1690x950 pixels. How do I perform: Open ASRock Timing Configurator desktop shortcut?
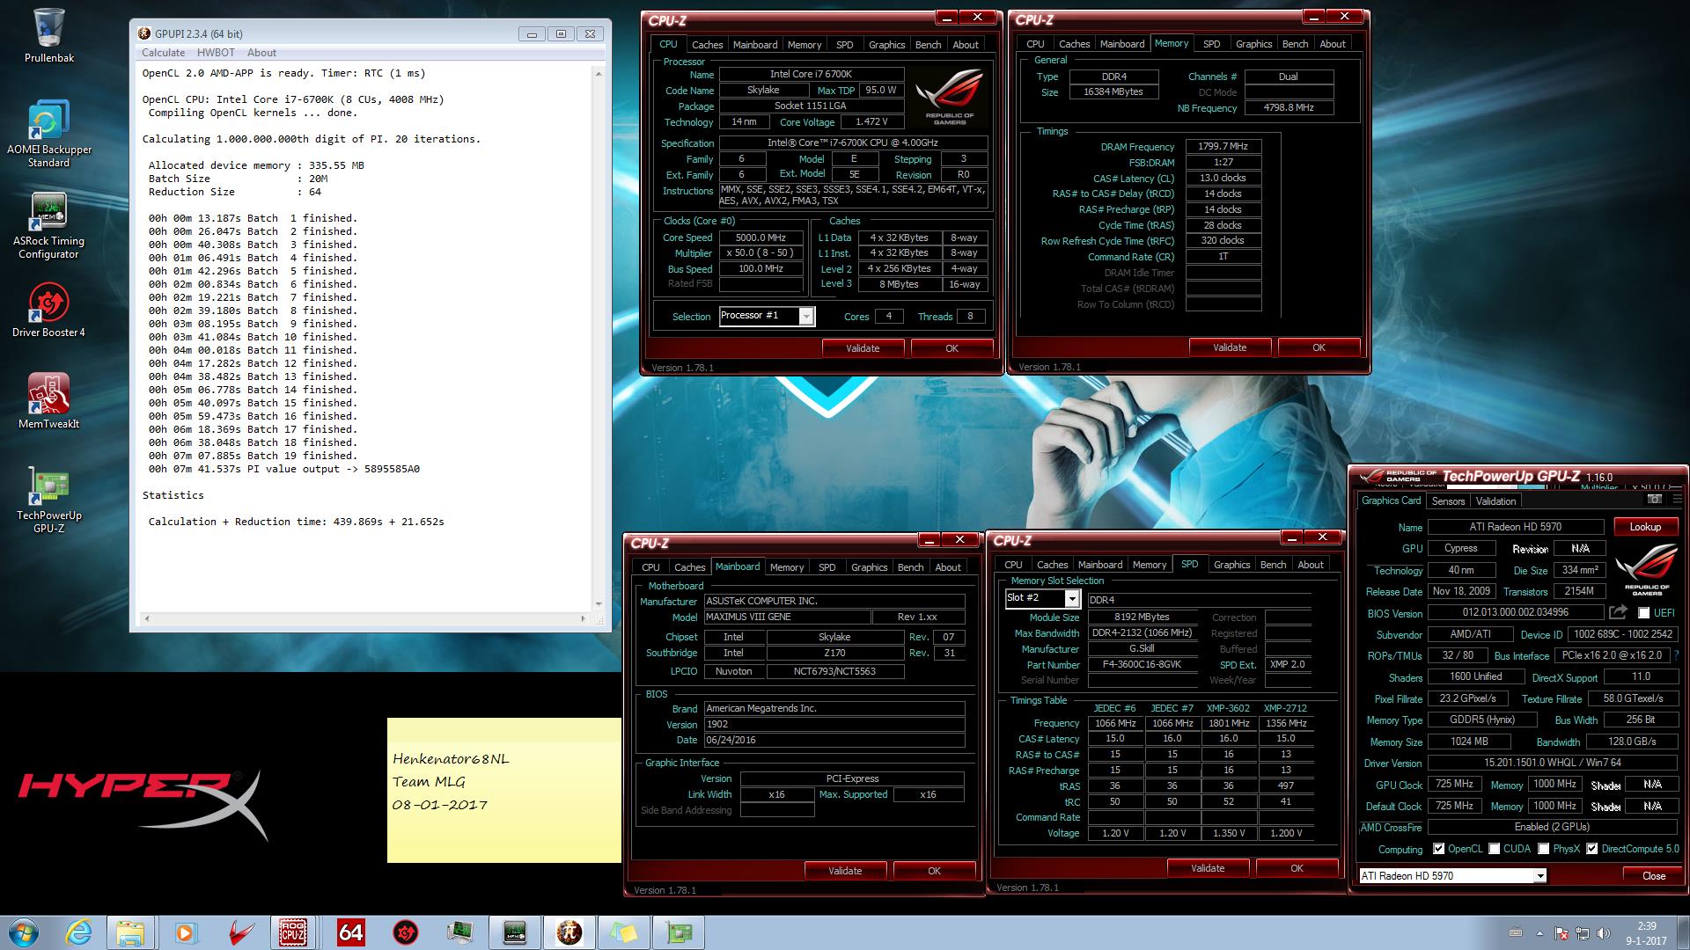point(48,226)
